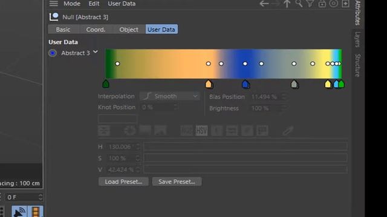Adjust the Knot Position stepper arrows
The width and height of the screenshot is (387, 217).
tap(176, 107)
